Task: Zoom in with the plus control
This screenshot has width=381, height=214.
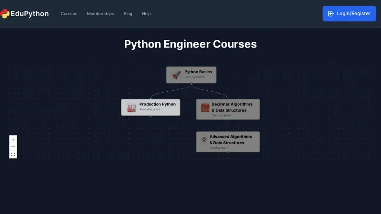Action: 13,139
